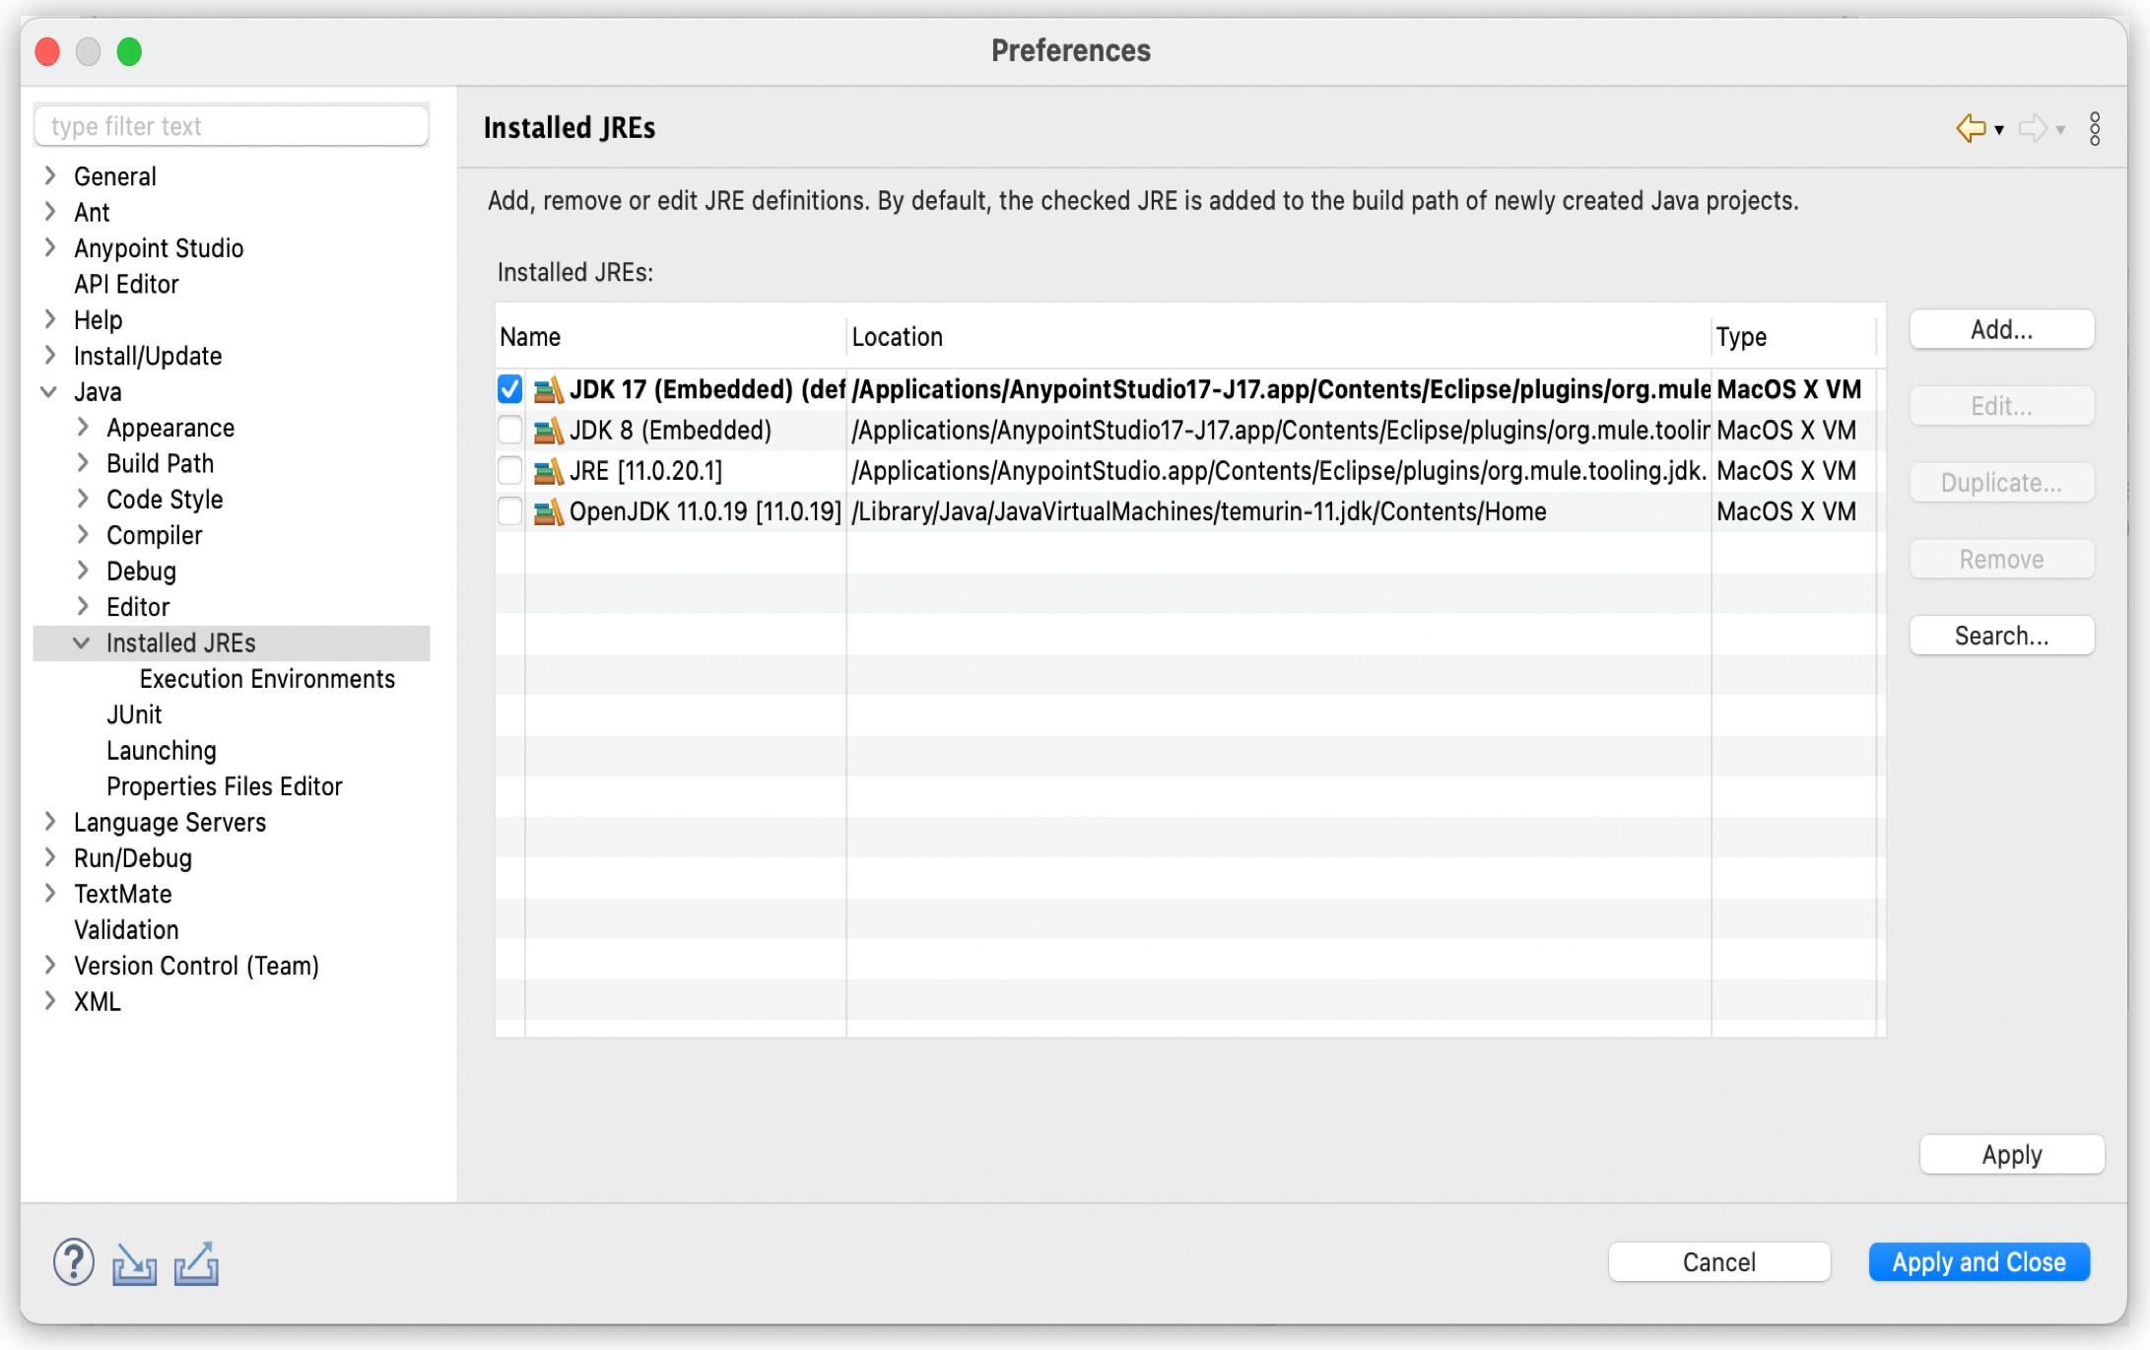Open Execution Environments settings
Viewport: 2150px width, 1350px height.
coord(267,680)
